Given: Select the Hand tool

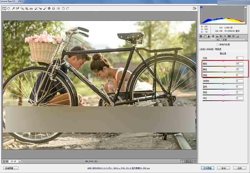Looking at the screenshot, I should [9, 9].
